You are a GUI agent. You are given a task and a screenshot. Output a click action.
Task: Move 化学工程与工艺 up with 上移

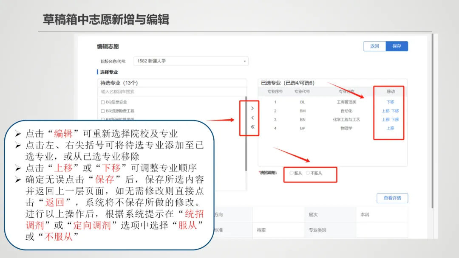(385, 120)
